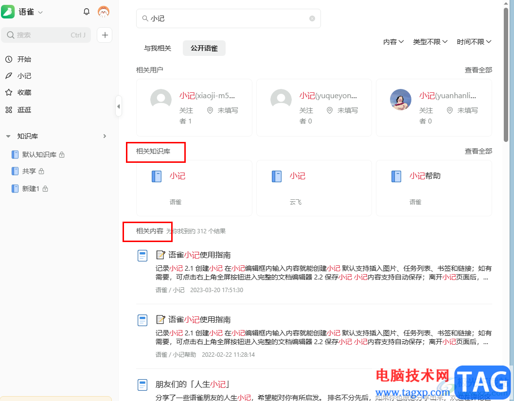Click book icon of 小记帮助 repository
Viewport: 514px width, 401px height.
point(396,176)
